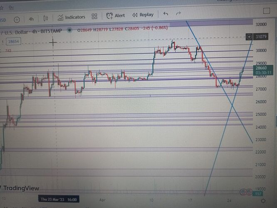Open the Indicators dialog

tap(72, 17)
